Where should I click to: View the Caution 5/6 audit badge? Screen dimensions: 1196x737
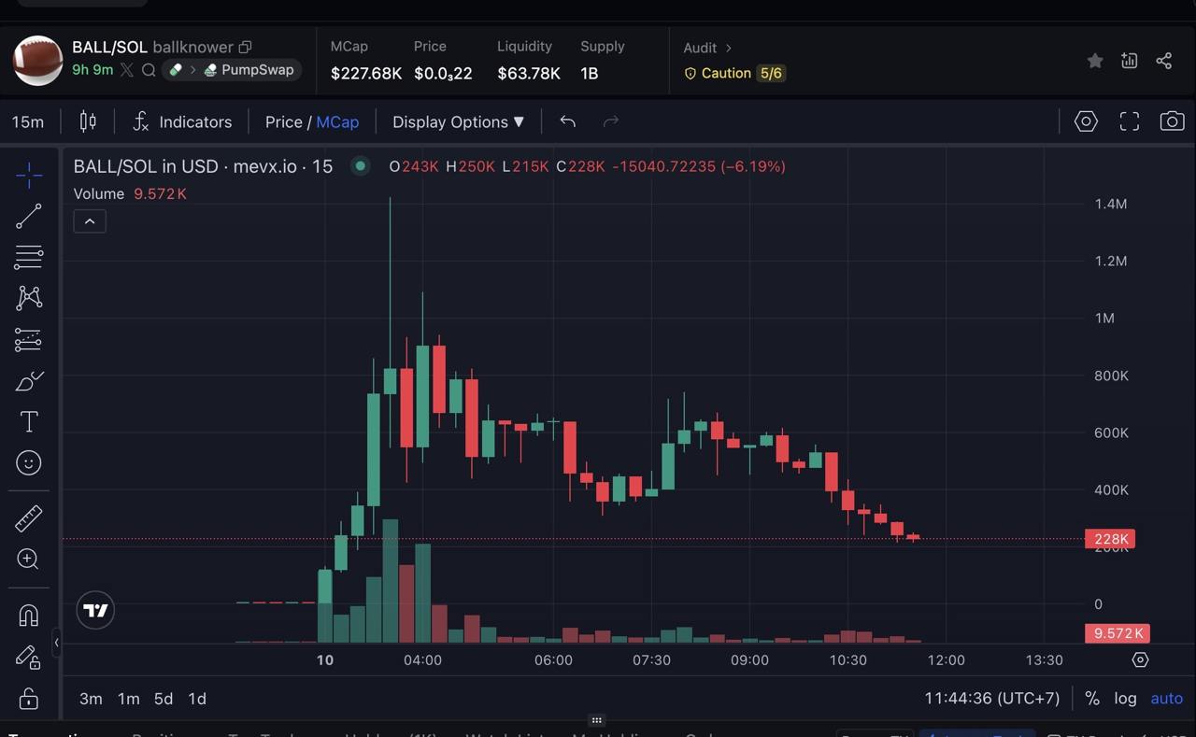point(735,73)
